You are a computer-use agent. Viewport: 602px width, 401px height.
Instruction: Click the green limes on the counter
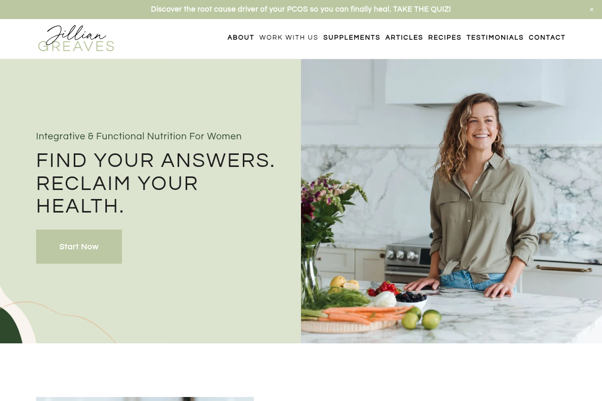click(421, 318)
